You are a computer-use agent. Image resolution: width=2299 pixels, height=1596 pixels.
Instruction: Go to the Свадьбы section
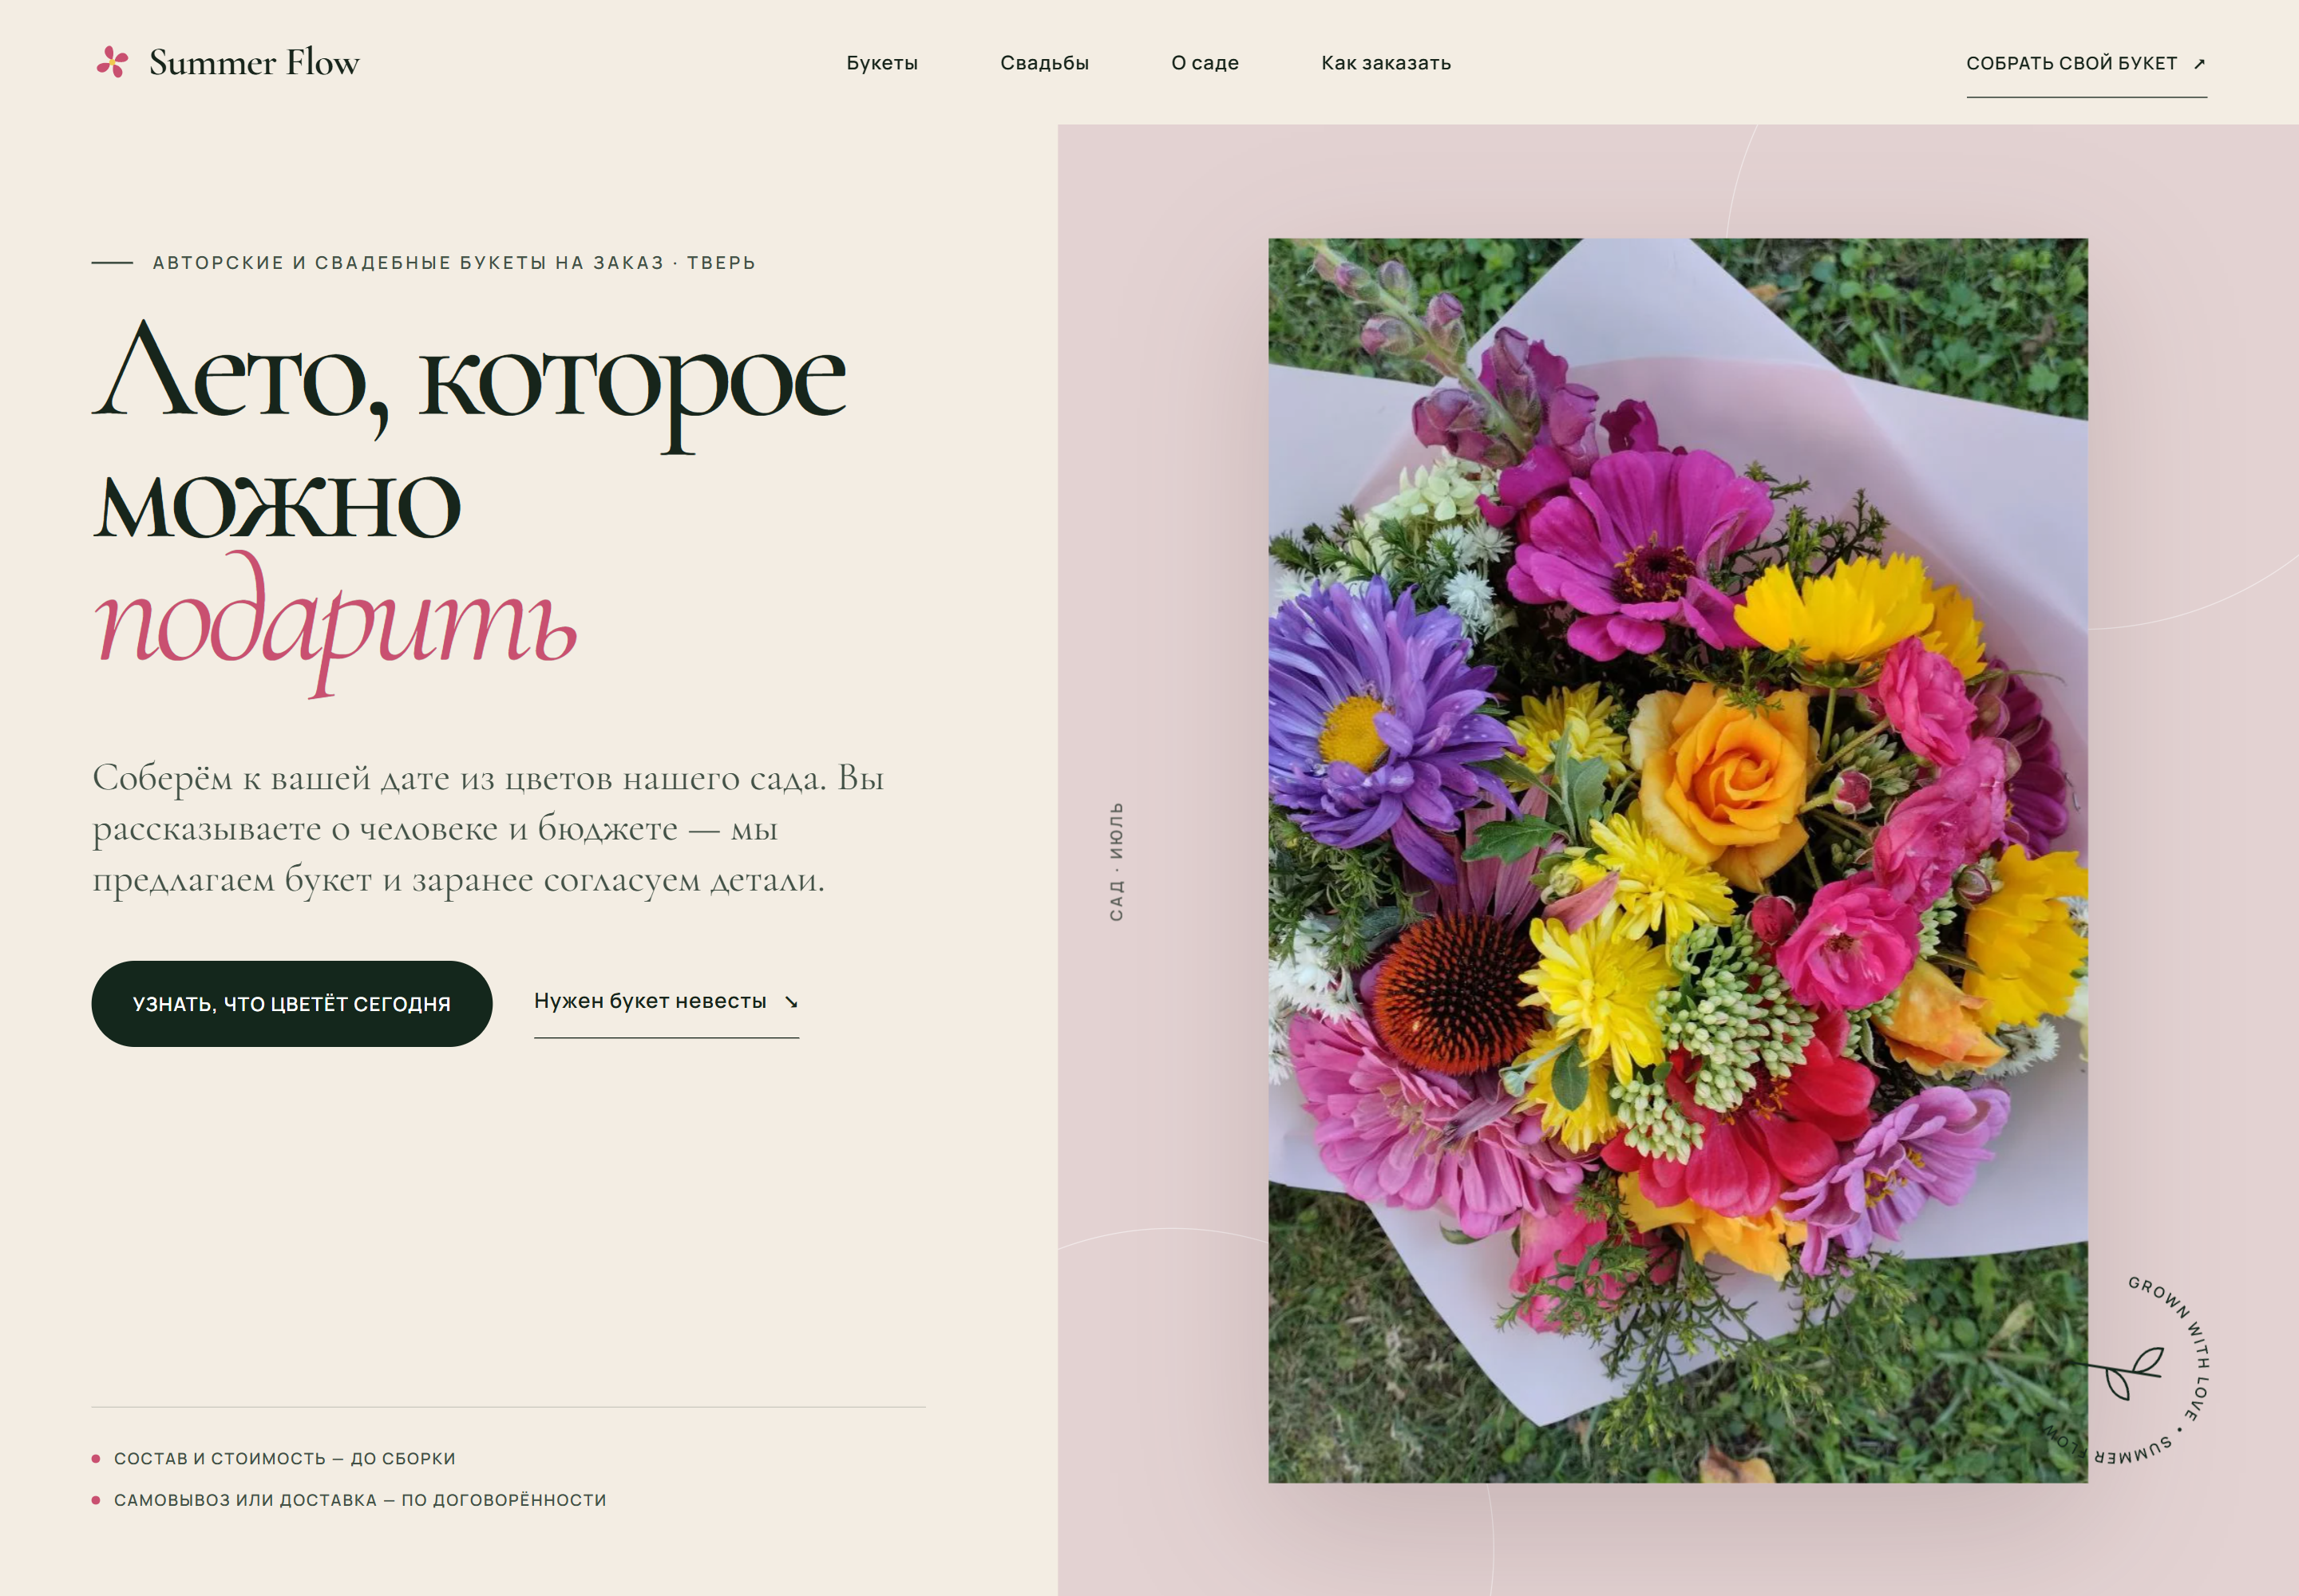pyautogui.click(x=1044, y=63)
